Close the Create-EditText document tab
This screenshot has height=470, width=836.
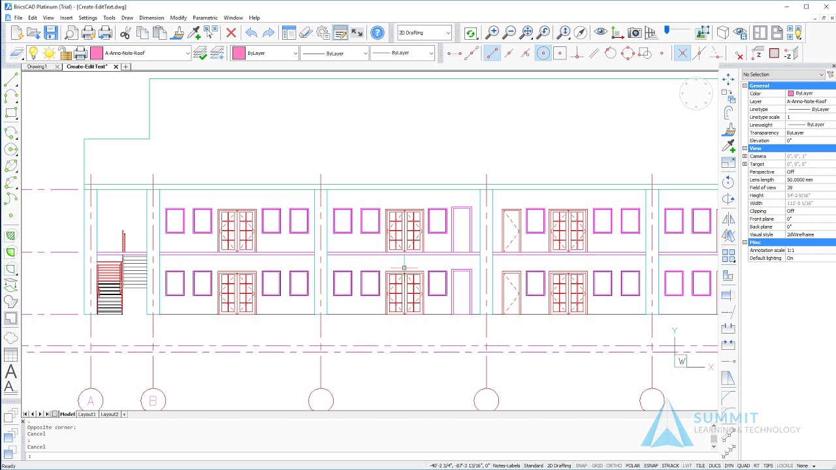click(116, 67)
